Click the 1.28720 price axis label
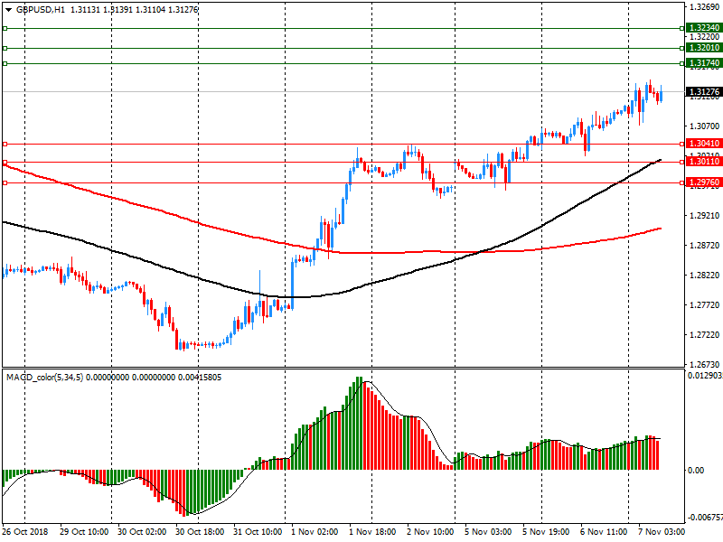 [704, 245]
